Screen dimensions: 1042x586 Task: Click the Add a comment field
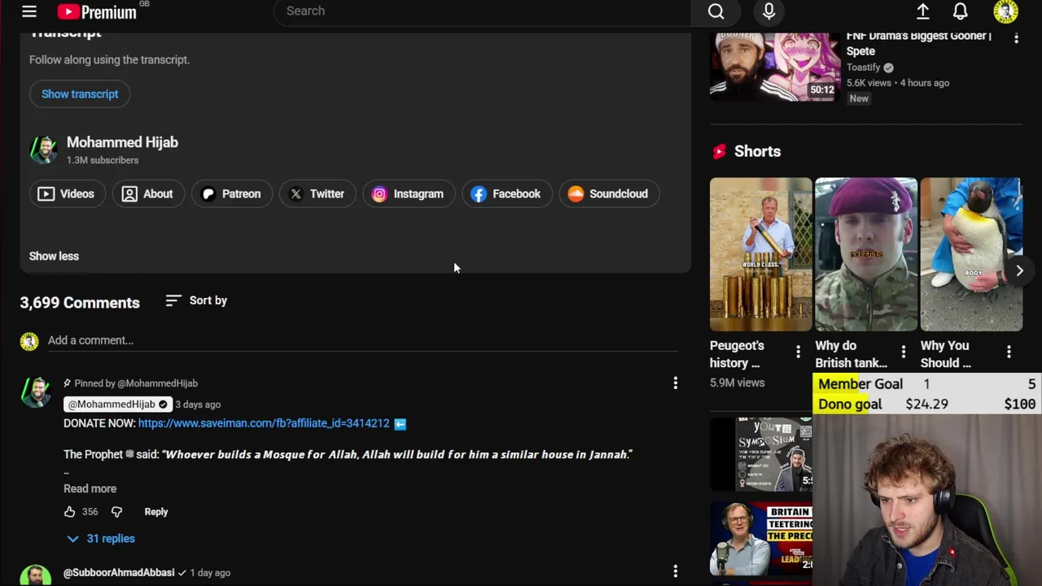(x=363, y=340)
